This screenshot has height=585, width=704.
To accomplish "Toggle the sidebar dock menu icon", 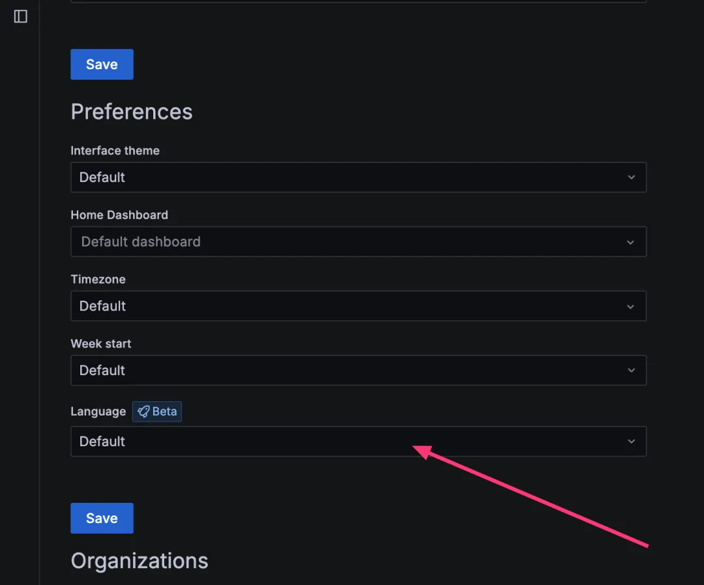I will pyautogui.click(x=21, y=17).
